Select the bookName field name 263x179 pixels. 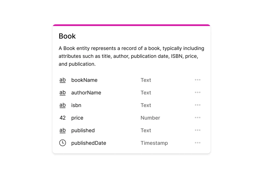(84, 80)
